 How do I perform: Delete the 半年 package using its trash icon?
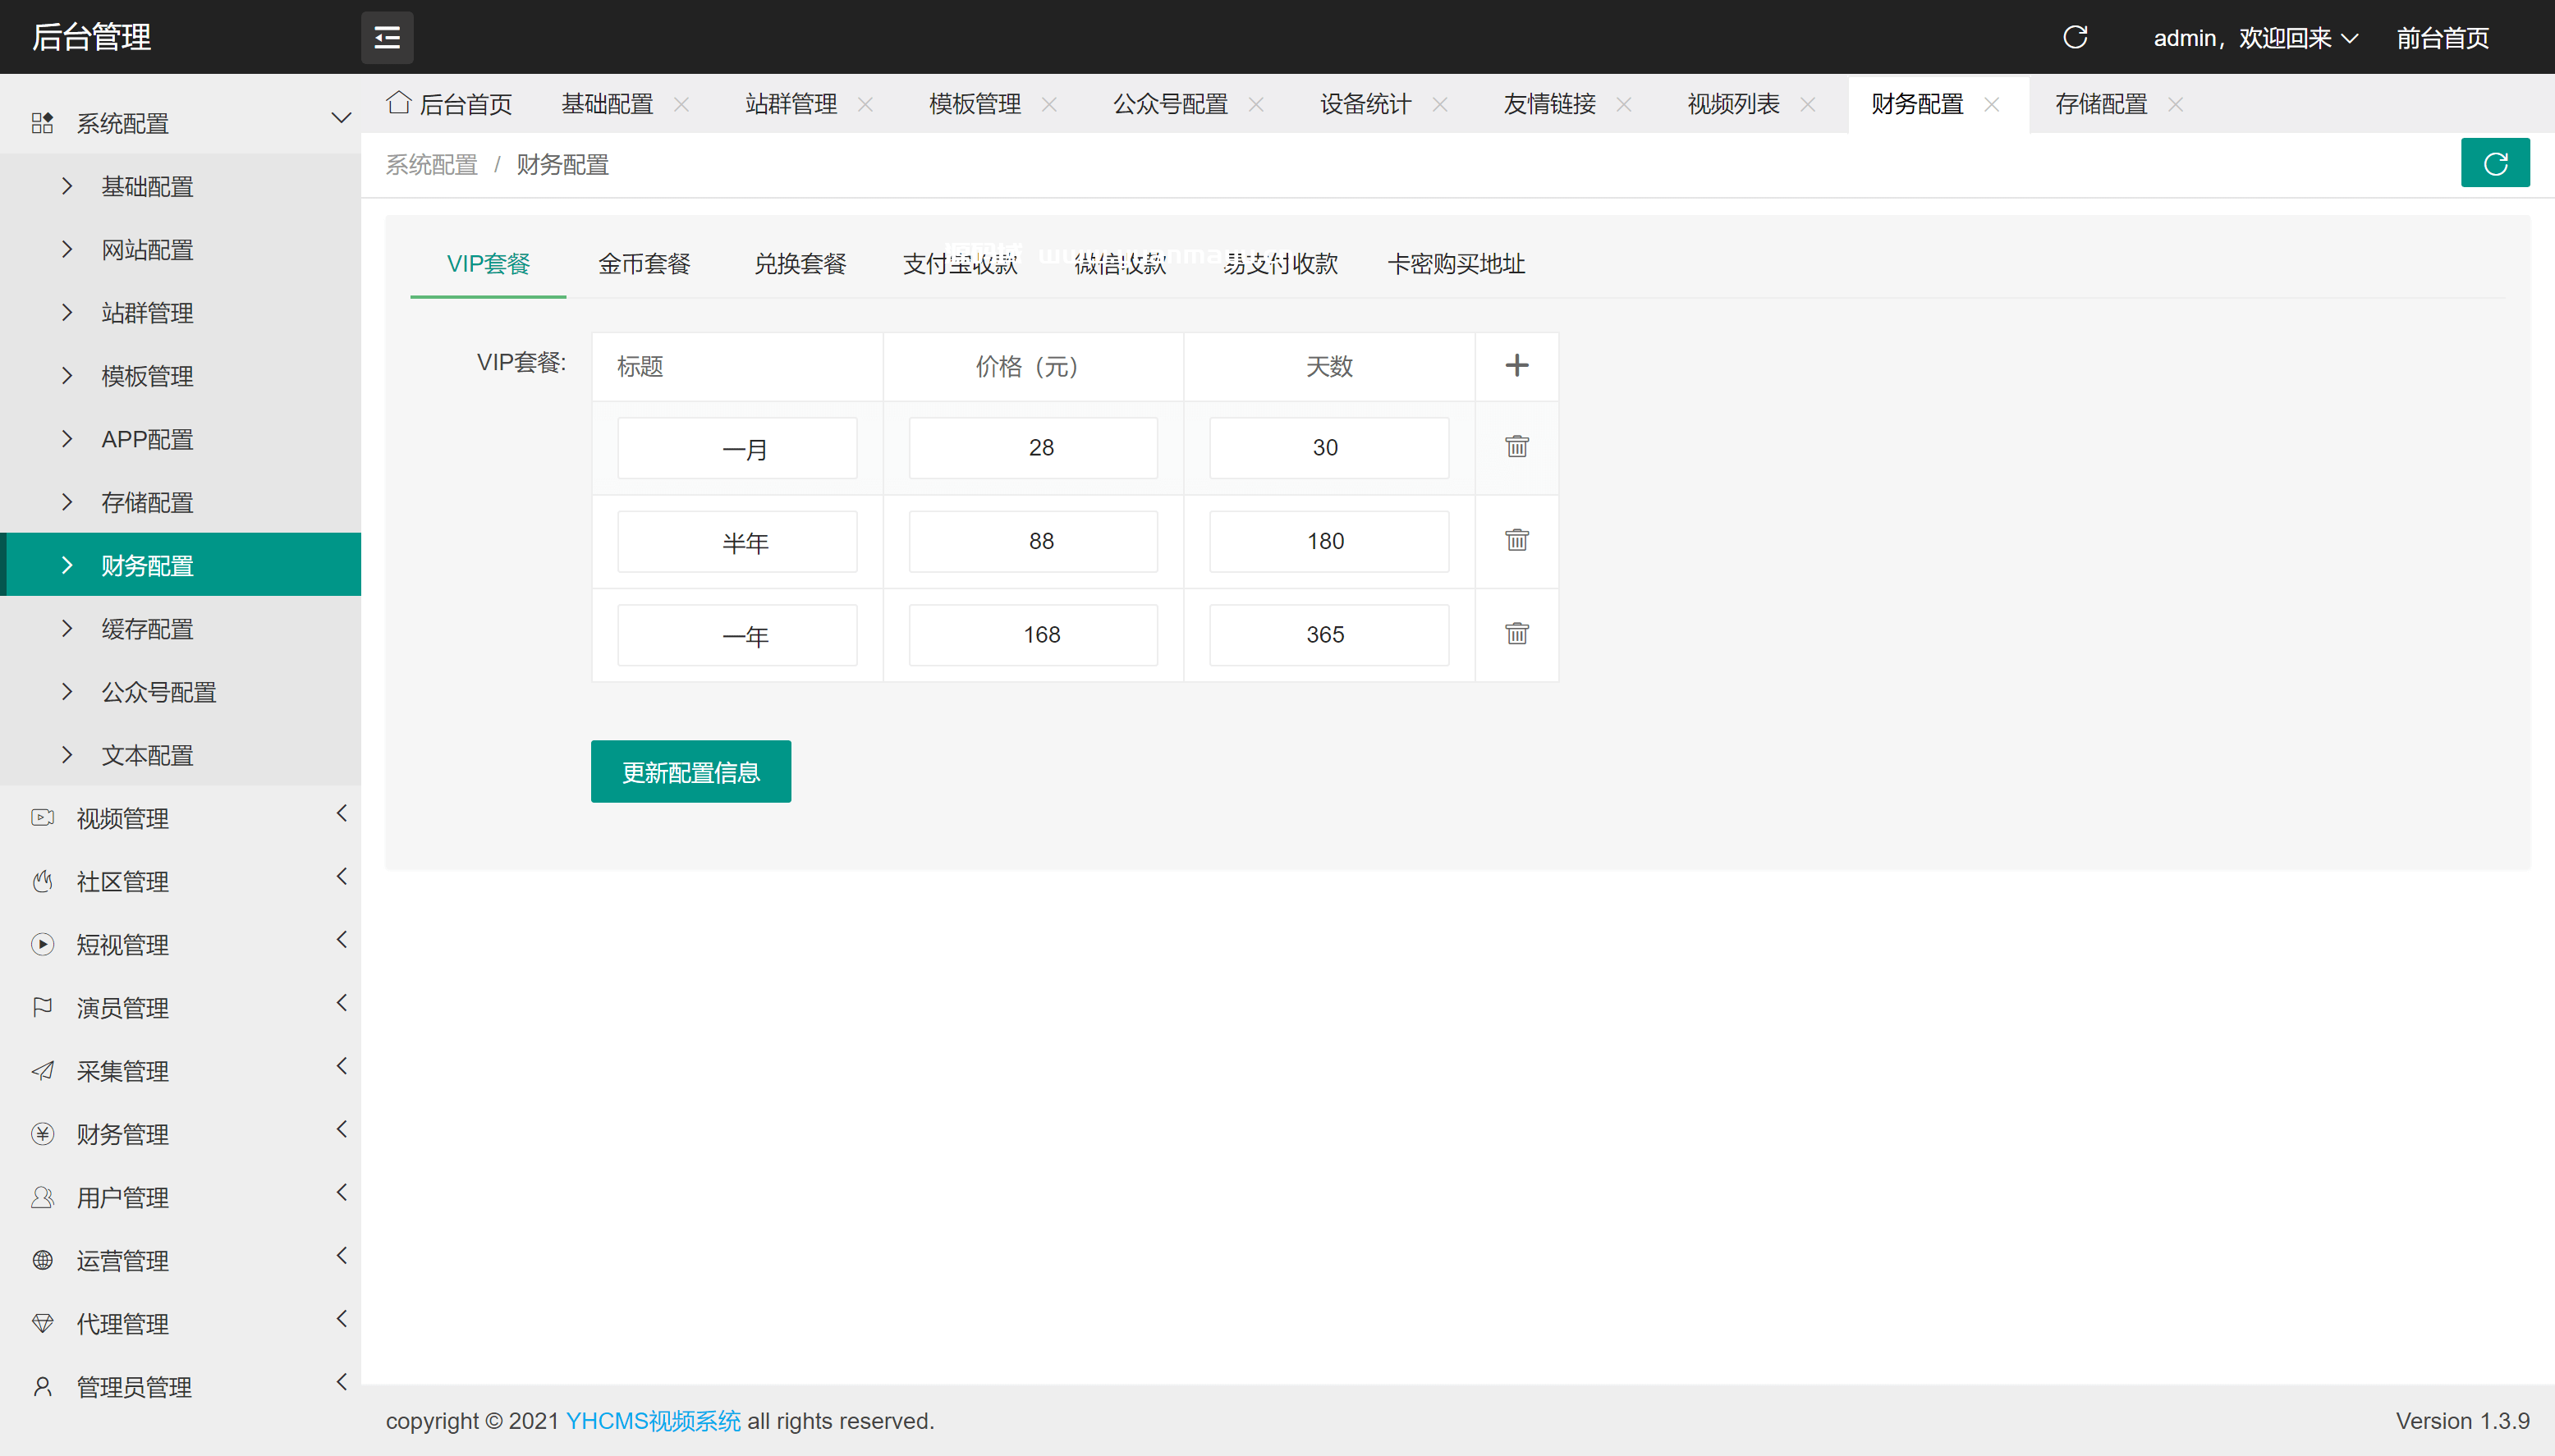point(1516,540)
